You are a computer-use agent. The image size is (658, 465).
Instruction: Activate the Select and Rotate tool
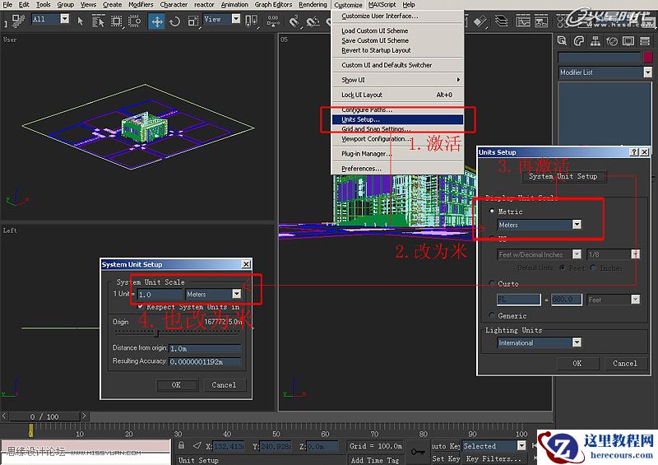tap(174, 21)
